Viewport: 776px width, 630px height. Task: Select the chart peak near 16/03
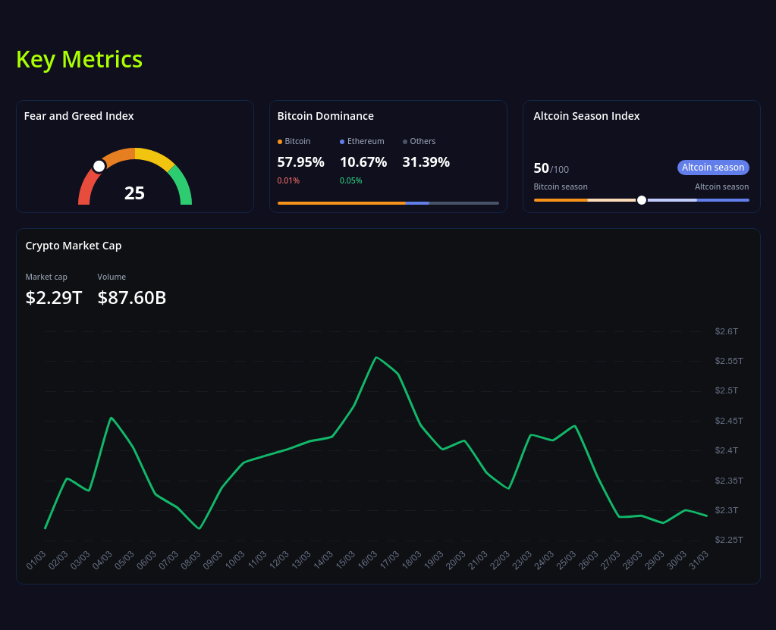pos(377,357)
